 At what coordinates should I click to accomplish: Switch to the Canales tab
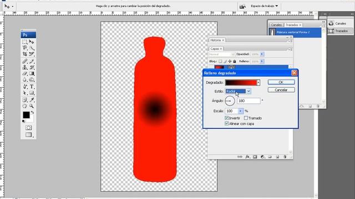click(x=276, y=25)
